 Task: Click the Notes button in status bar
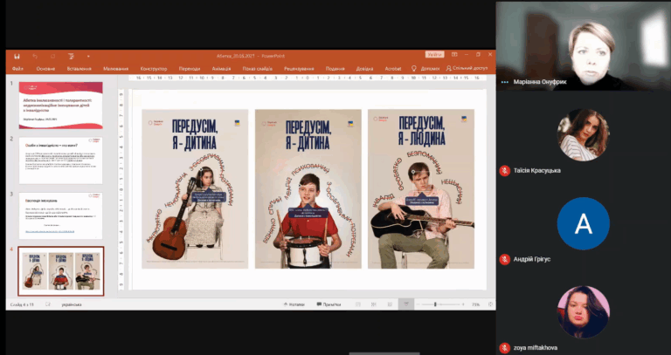(294, 304)
